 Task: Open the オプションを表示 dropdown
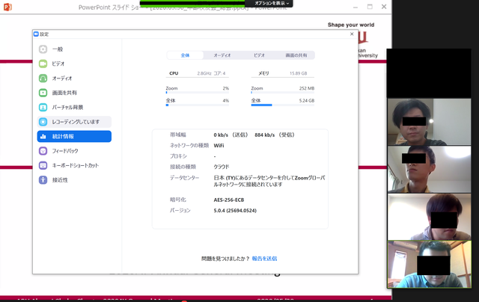point(271,3)
